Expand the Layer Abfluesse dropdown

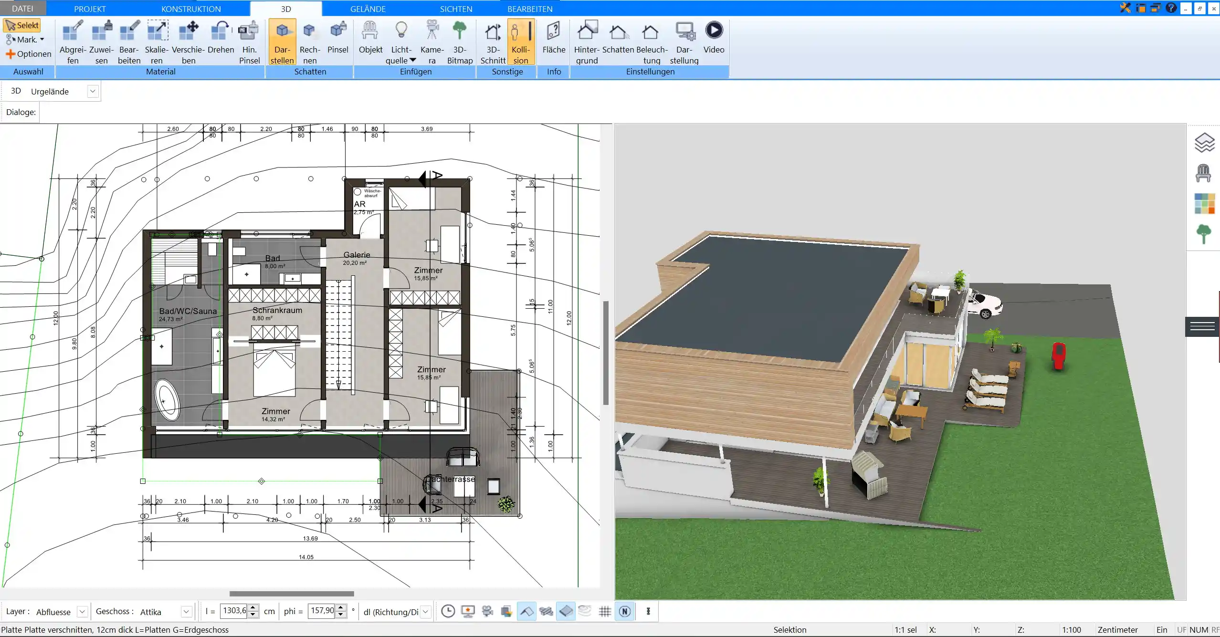82,612
